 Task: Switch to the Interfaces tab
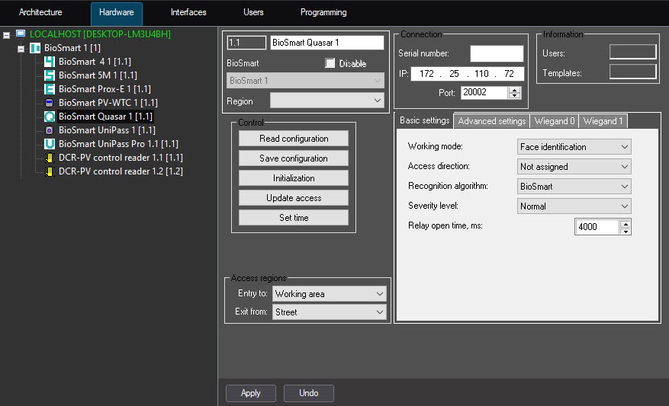(x=188, y=12)
